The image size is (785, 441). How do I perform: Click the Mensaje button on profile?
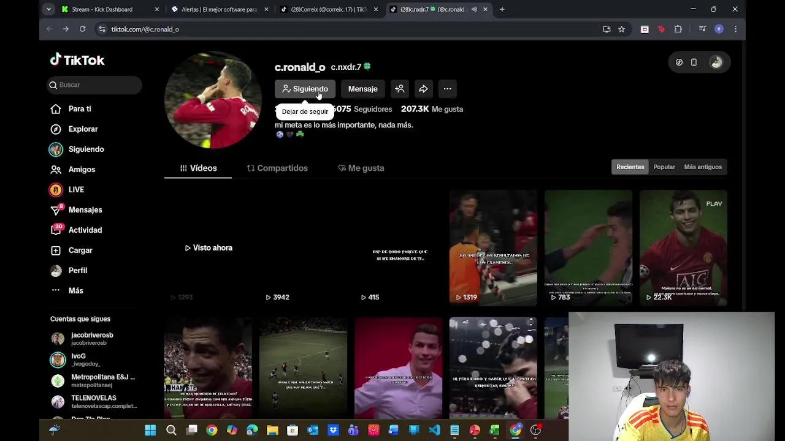[363, 89]
